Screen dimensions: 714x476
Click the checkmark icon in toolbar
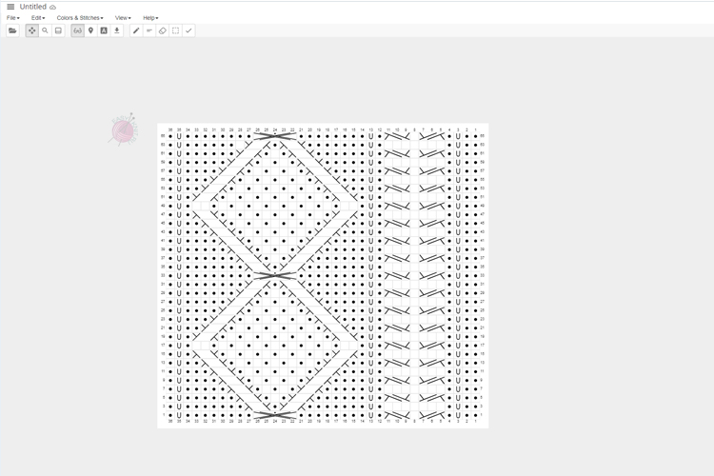point(188,30)
